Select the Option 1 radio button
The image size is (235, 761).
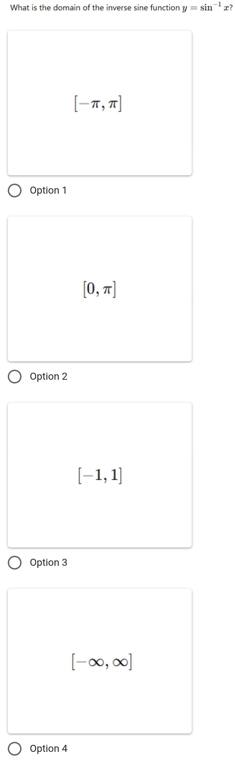[15, 191]
